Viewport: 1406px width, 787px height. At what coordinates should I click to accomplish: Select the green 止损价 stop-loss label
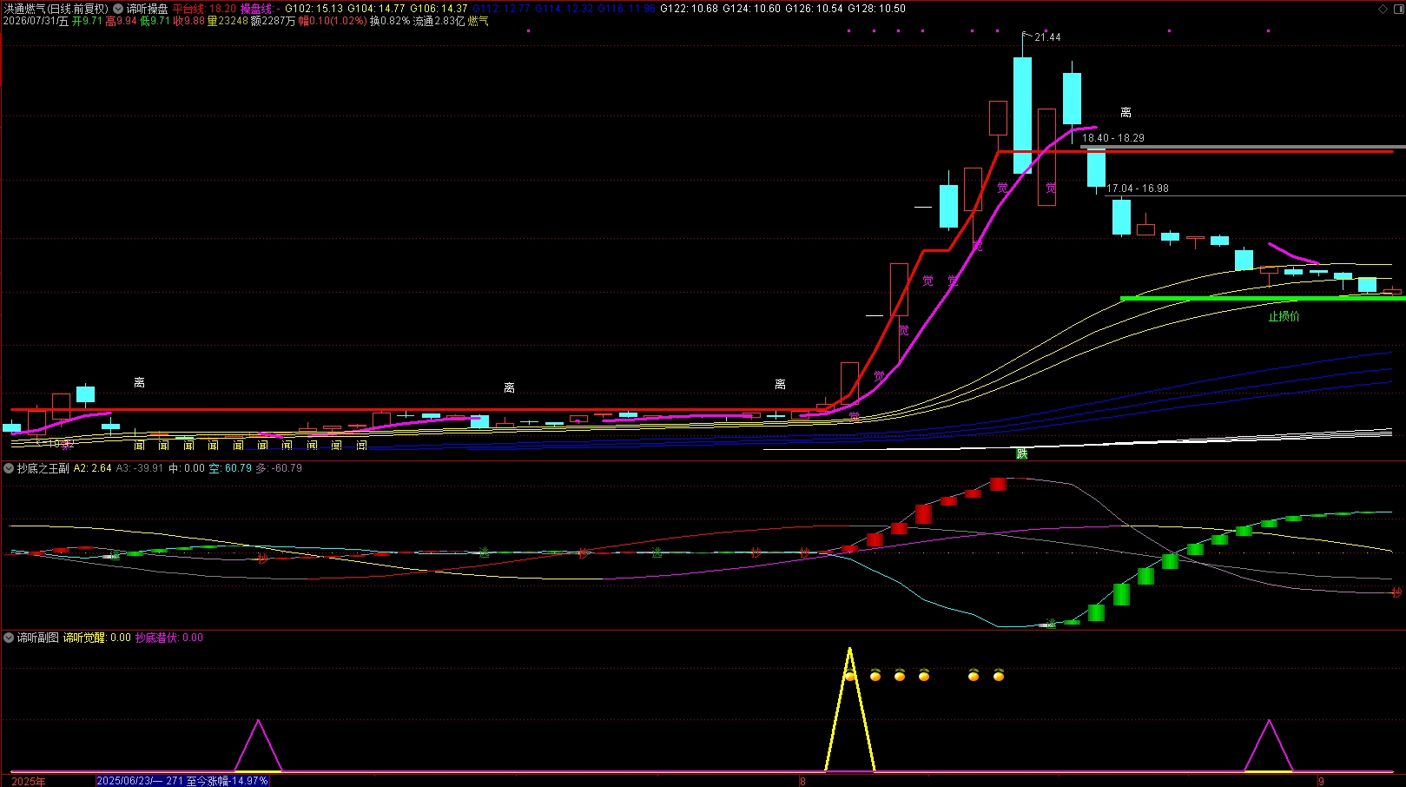(x=1284, y=316)
